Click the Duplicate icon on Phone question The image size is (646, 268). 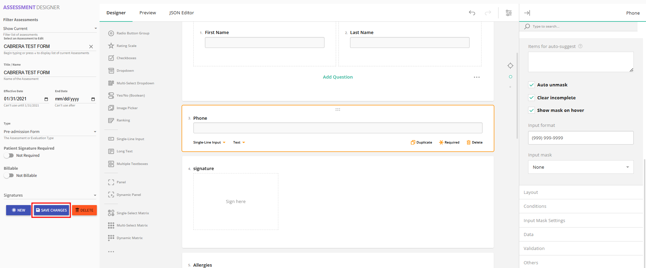click(x=413, y=143)
